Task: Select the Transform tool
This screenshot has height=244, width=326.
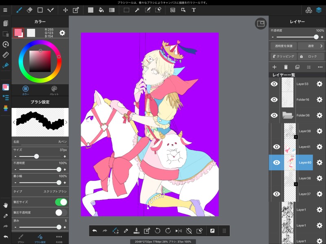Action: [x=76, y=10]
